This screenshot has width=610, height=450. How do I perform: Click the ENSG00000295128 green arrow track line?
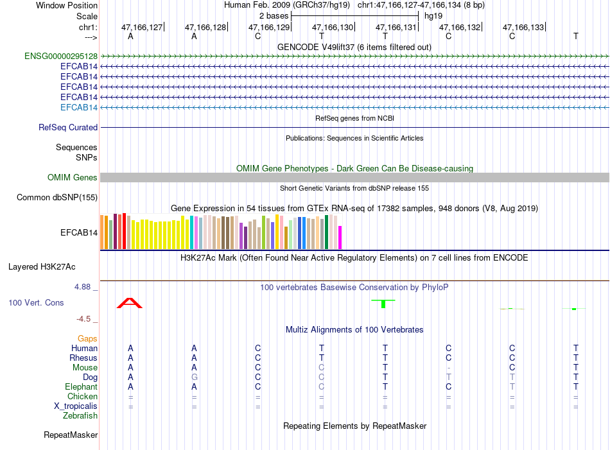(x=354, y=56)
